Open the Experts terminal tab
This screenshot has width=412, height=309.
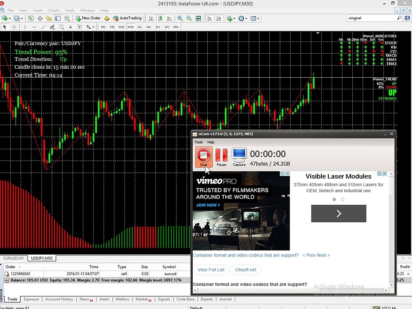207,299
